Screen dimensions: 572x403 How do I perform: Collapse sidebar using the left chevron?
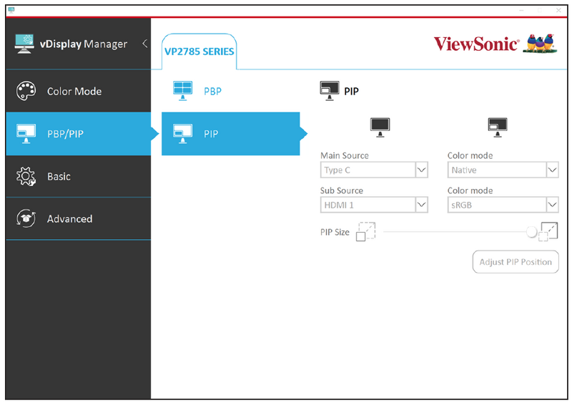point(145,44)
